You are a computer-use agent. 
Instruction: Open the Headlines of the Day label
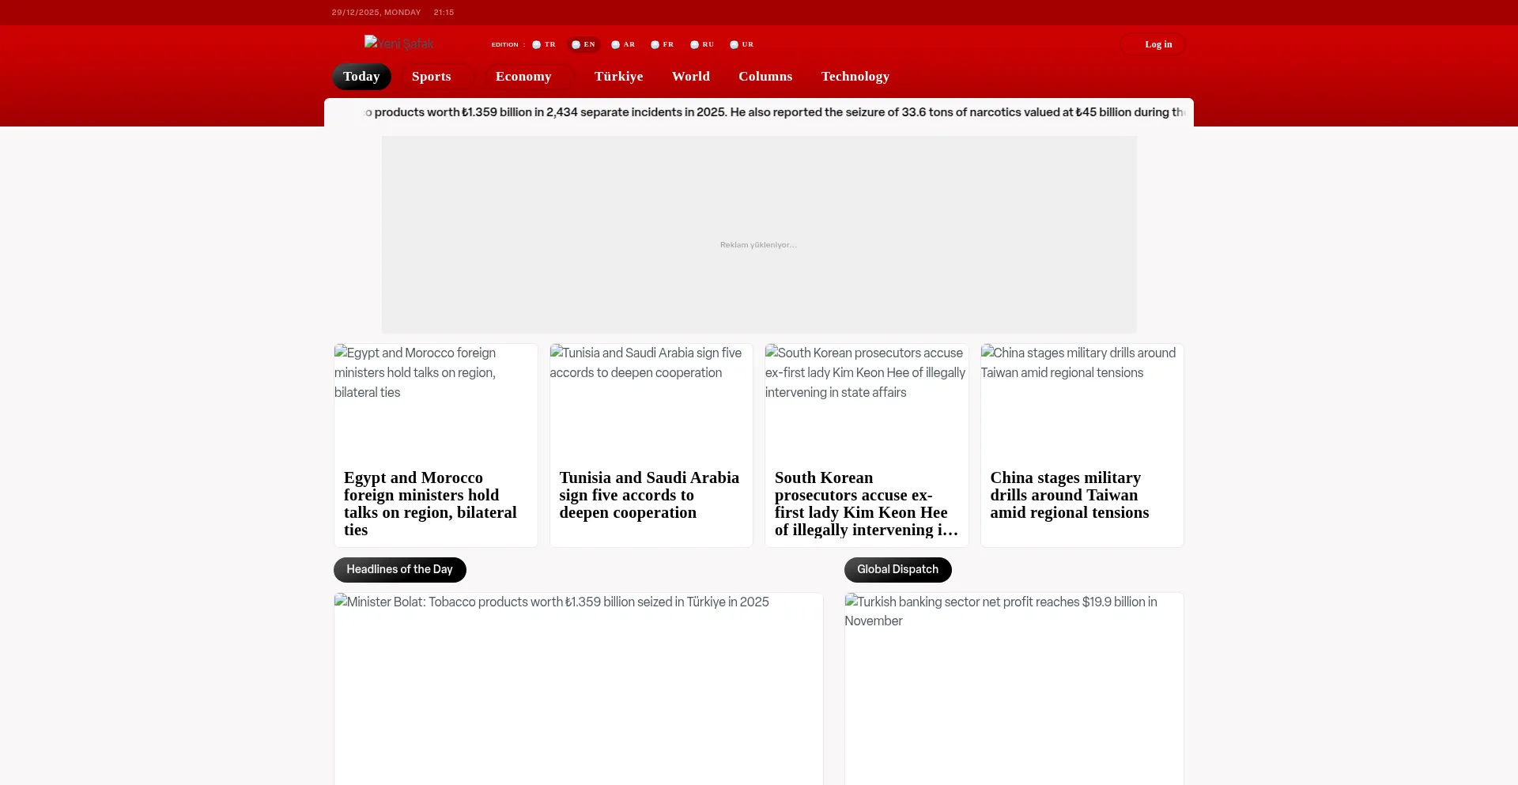click(x=399, y=570)
